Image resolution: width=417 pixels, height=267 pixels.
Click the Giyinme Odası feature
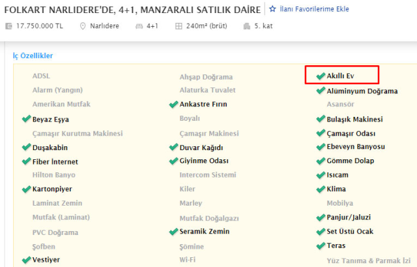pos(206,161)
